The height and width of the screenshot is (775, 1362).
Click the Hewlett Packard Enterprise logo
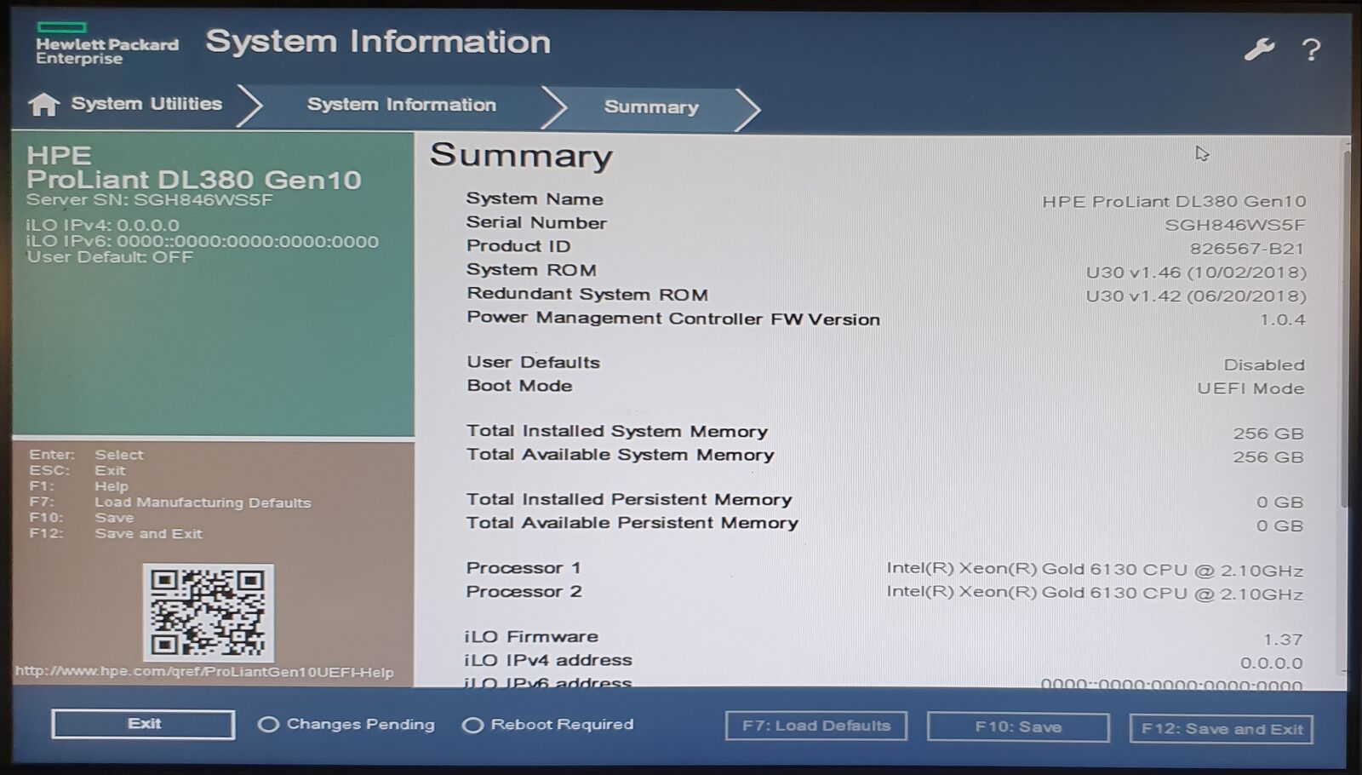(x=107, y=44)
